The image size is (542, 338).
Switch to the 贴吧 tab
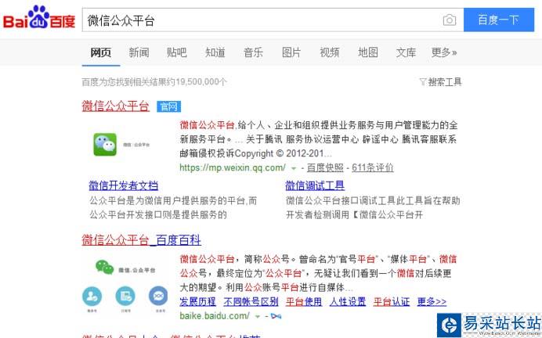177,52
